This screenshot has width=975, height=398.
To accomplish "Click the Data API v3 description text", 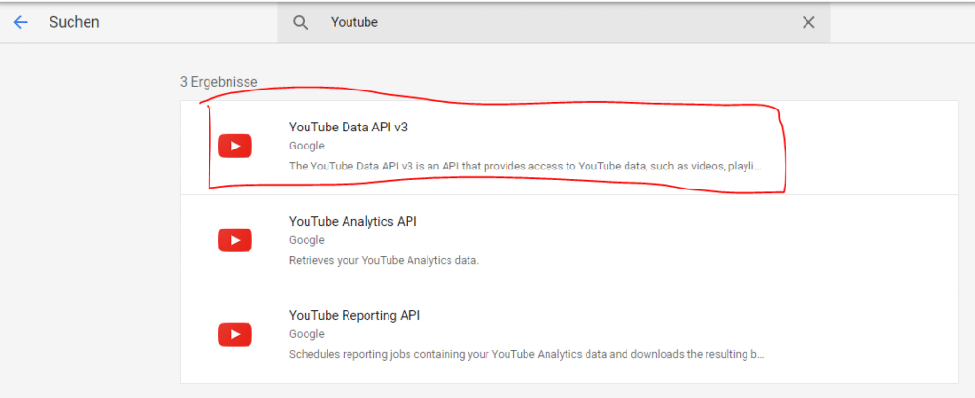I will tap(526, 167).
